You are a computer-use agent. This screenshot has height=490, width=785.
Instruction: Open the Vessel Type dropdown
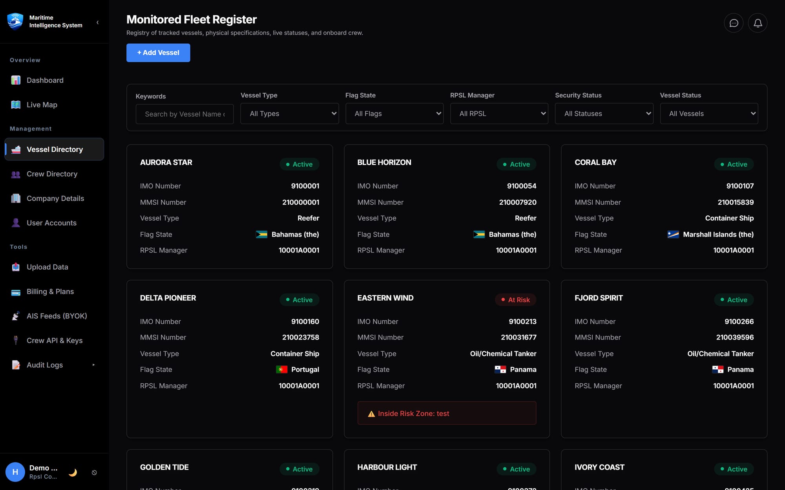click(290, 114)
